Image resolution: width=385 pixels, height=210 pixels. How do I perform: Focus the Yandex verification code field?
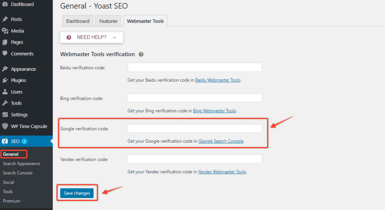(x=195, y=159)
